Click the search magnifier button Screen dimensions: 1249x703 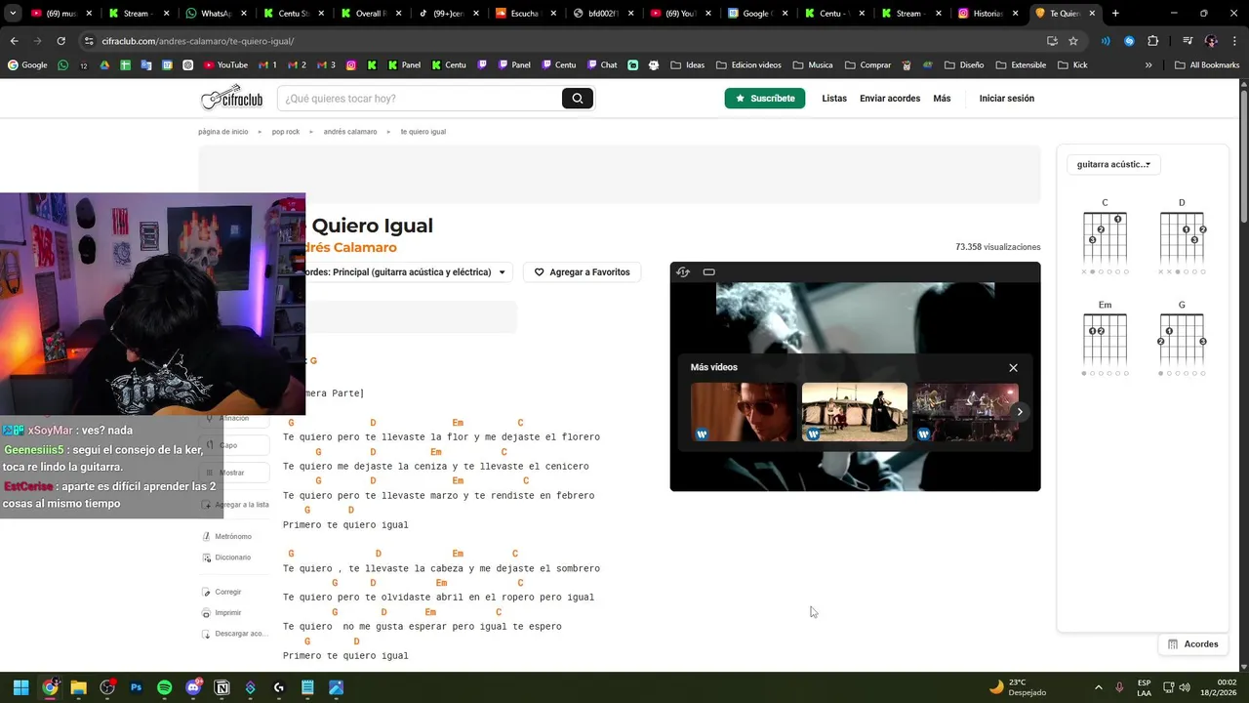click(x=578, y=99)
